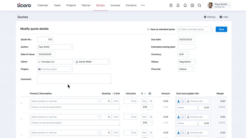This screenshot has width=246, height=138.
Task: Go to Invoices in navigation
Action: click(x=115, y=5)
